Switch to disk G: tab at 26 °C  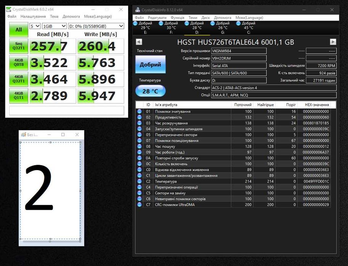pyautogui.click(x=223, y=28)
